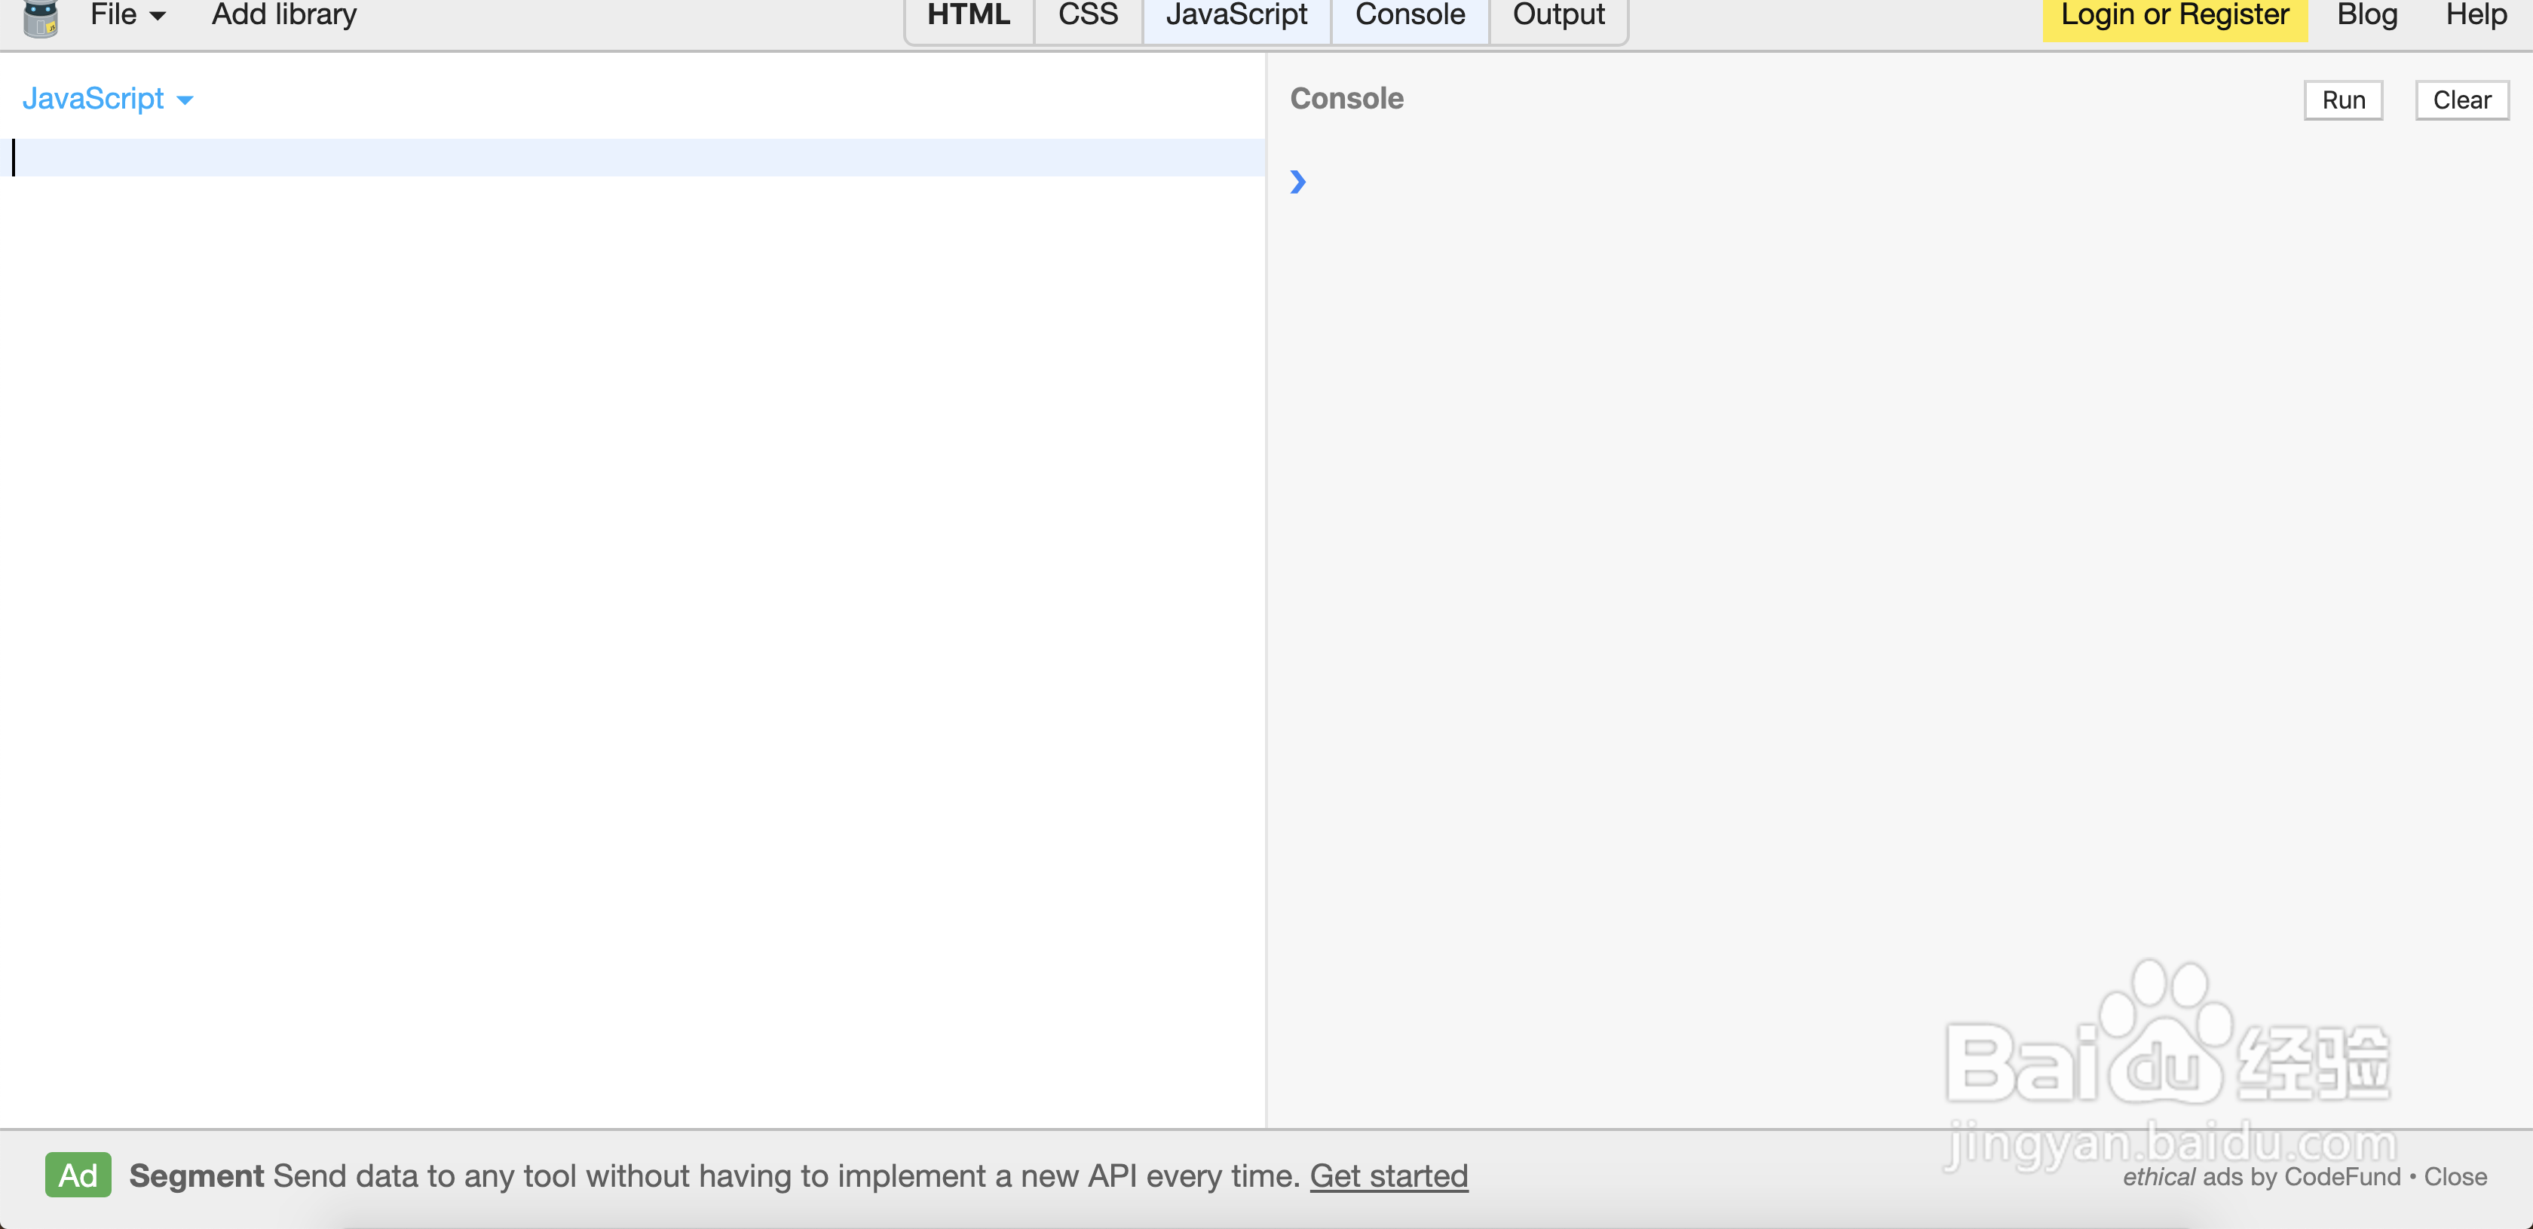Toggle the JavaScript panel view
Screen dimensions: 2533x1229
click(1236, 16)
